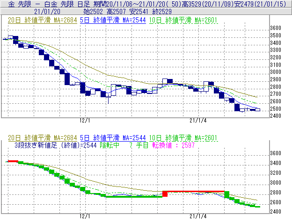Click the lower chart's 21/1/4 date label
This screenshot has height=222, width=292.
coord(198,216)
